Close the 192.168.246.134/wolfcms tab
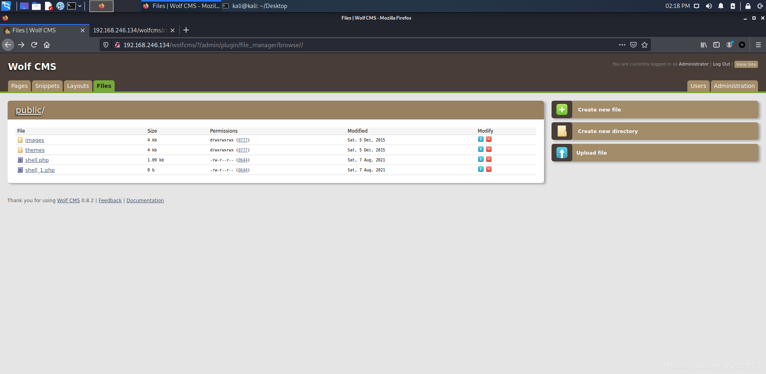 tap(173, 30)
